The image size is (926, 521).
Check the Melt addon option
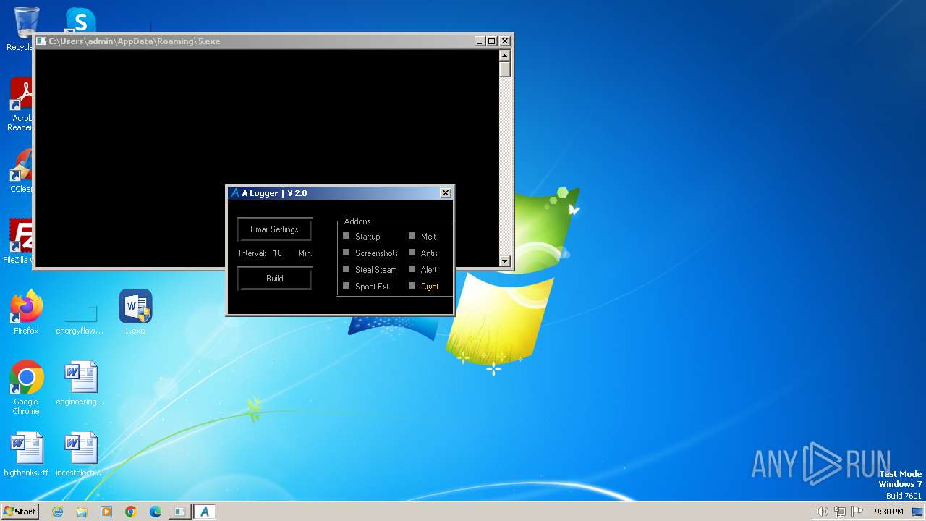(x=412, y=236)
